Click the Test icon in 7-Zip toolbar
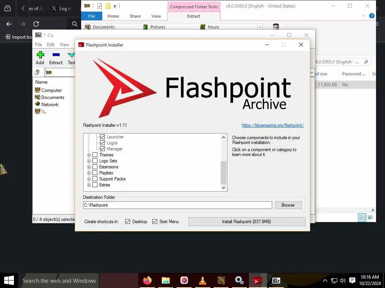This screenshot has height=288, width=385. 71,55
